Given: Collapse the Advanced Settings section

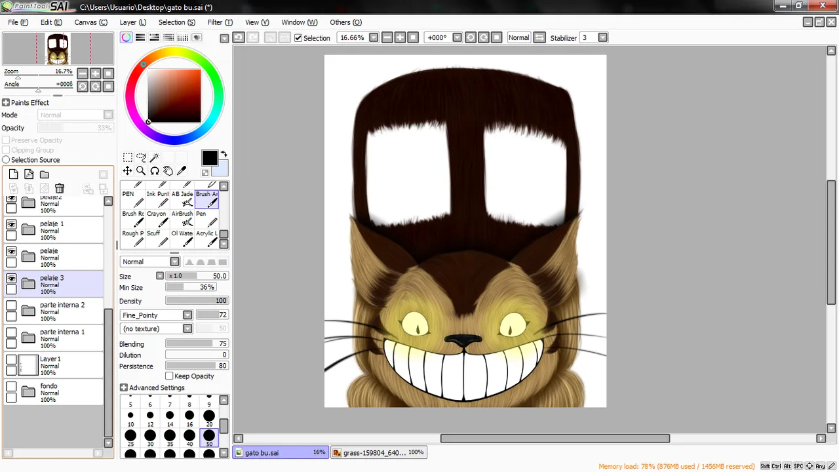Looking at the screenshot, I should pyautogui.click(x=123, y=388).
